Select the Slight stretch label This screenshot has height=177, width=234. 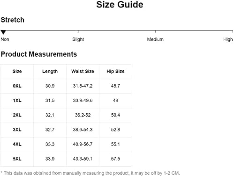pos(78,39)
